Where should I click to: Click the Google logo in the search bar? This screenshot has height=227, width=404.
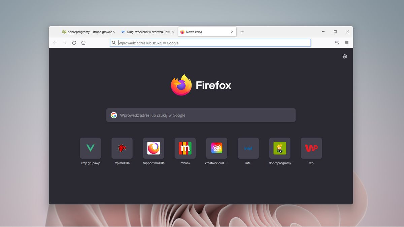(x=113, y=115)
